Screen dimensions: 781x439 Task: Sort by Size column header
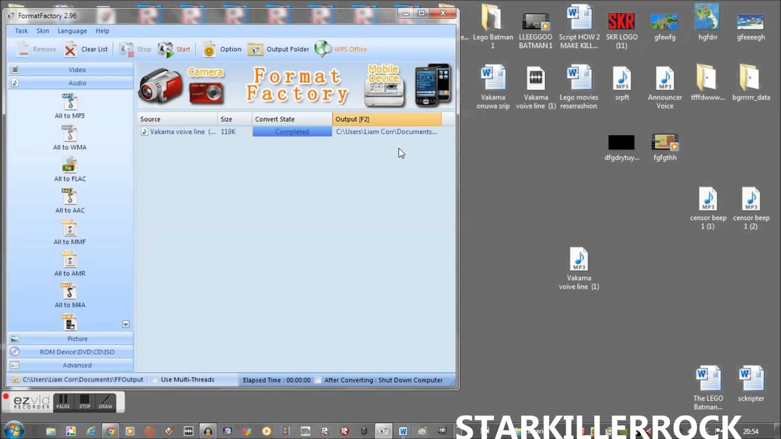pyautogui.click(x=235, y=119)
